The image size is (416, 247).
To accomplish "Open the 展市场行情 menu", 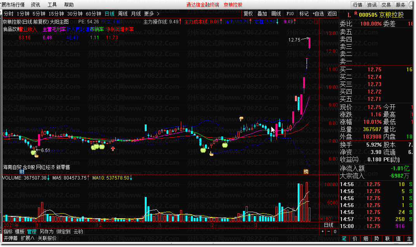I will (13, 5).
